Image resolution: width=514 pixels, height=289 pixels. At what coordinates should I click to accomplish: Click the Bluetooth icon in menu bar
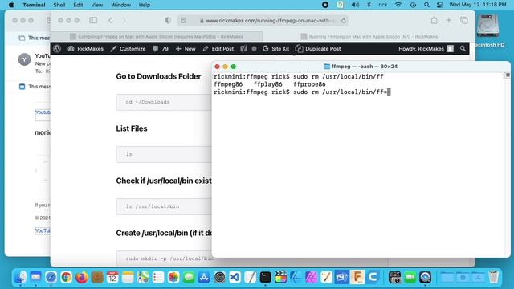(x=369, y=5)
